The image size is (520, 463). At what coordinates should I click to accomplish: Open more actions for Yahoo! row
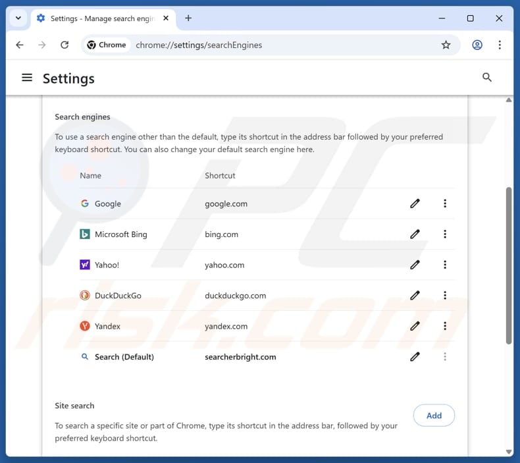pyautogui.click(x=445, y=265)
